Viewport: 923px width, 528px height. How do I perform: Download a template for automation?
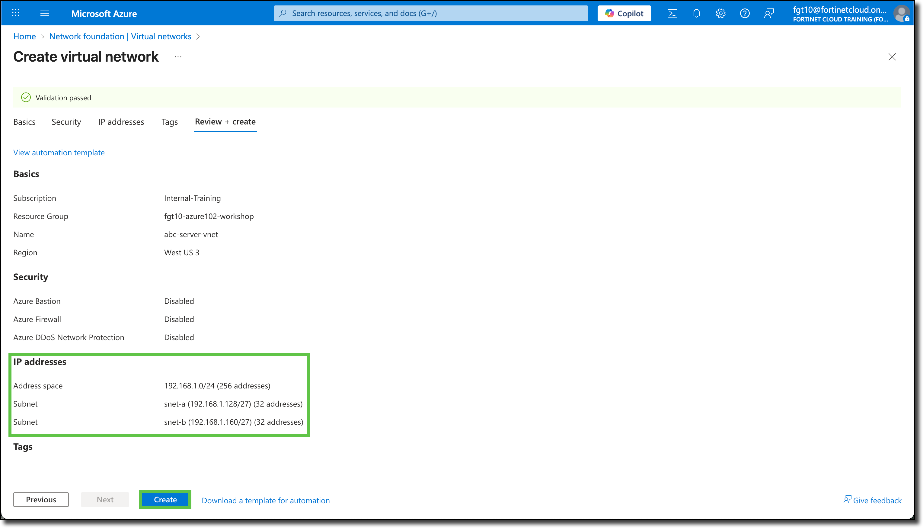pos(265,500)
